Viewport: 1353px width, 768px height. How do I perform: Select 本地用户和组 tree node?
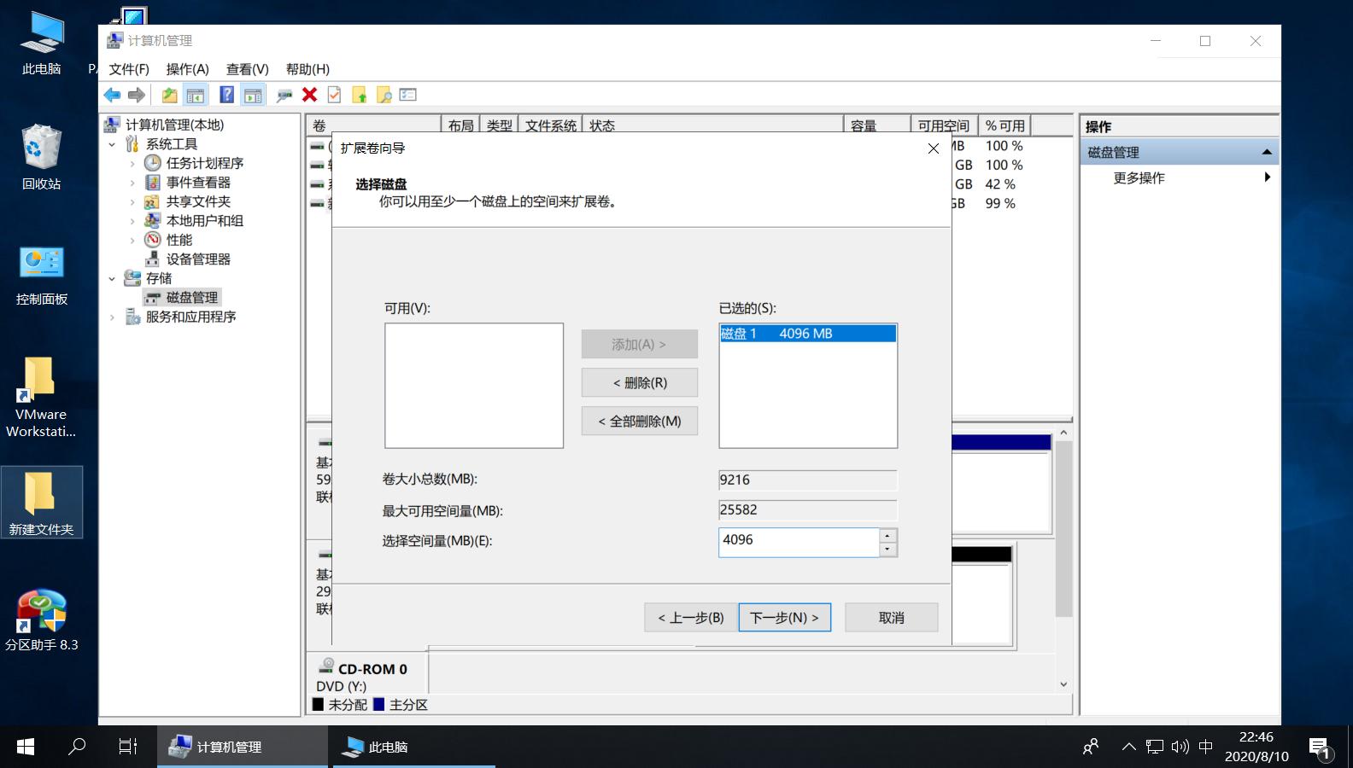(204, 221)
